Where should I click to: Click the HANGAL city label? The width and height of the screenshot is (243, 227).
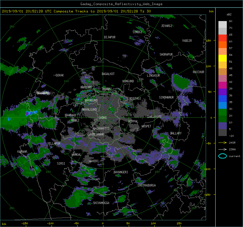click(x=76, y=155)
